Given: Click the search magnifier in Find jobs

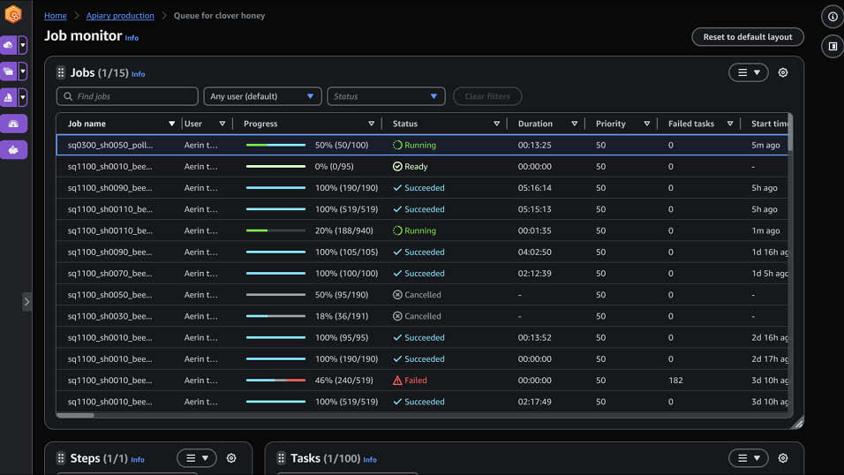Looking at the screenshot, I should click(x=68, y=96).
